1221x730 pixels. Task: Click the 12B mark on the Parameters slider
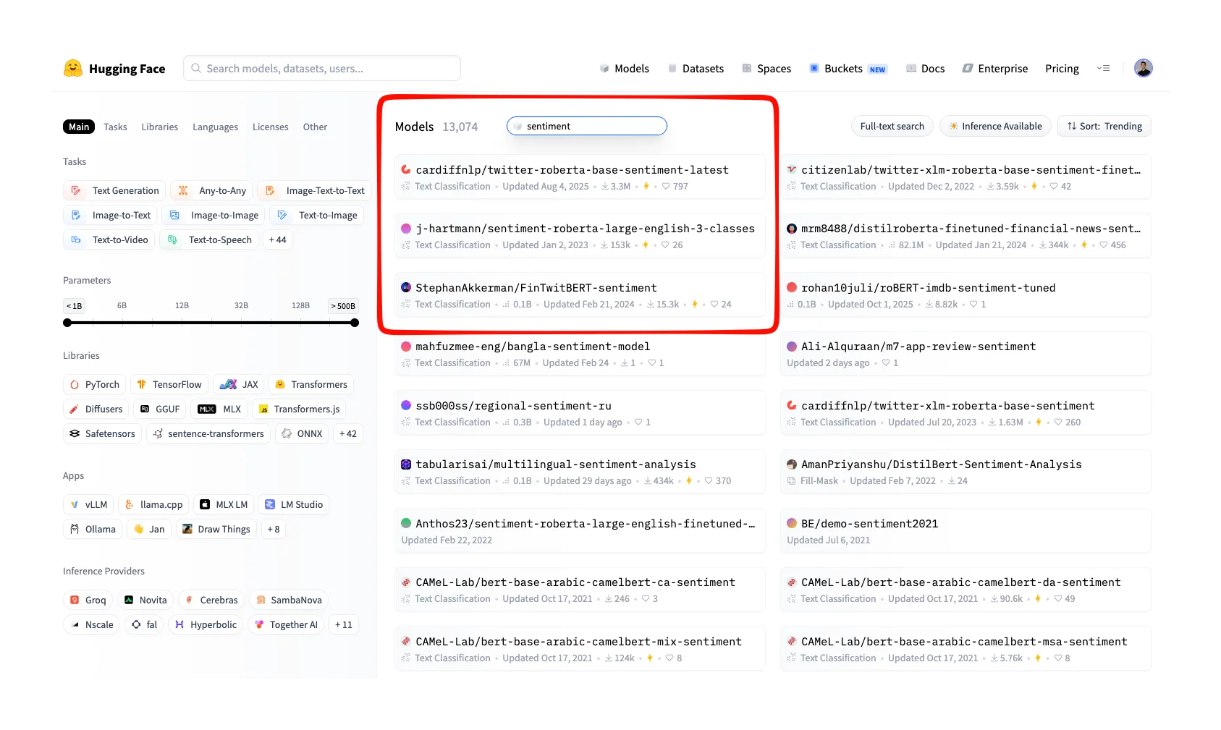(182, 306)
